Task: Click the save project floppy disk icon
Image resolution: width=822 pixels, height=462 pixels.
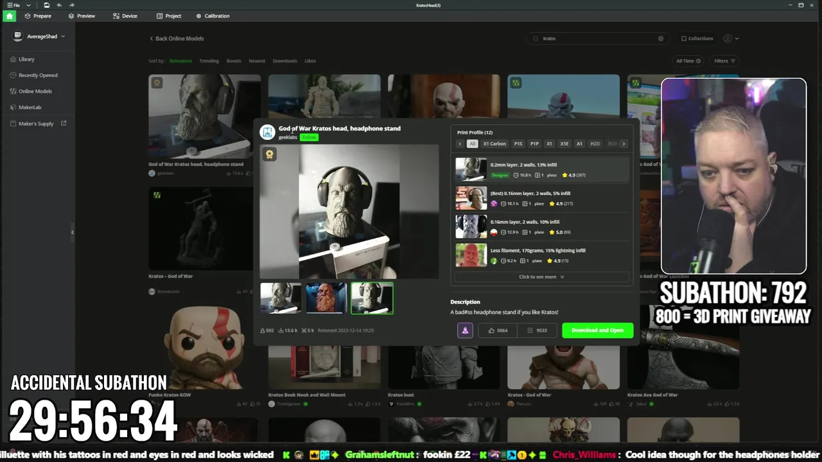Action: point(47,5)
